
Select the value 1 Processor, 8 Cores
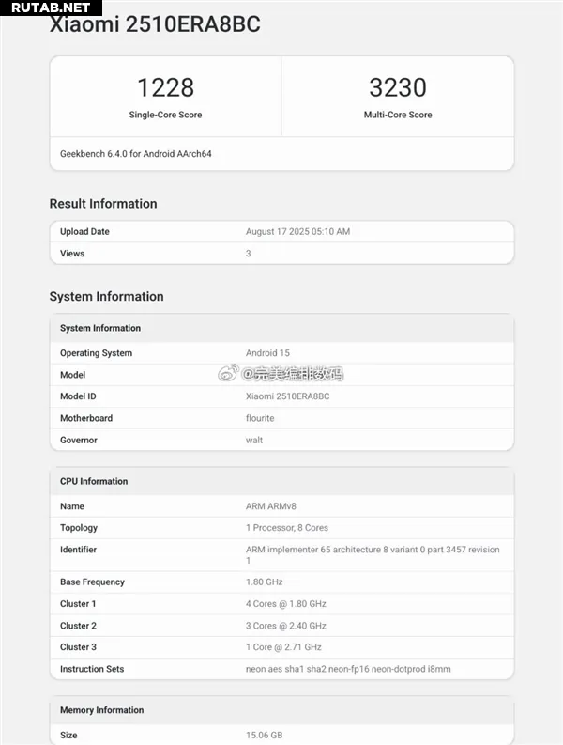click(x=287, y=528)
